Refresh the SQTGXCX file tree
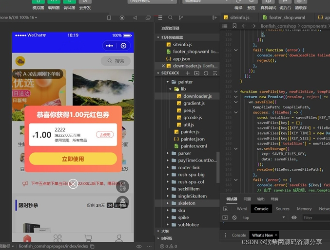This screenshot has width=330, height=250. pyautogui.click(x=206, y=73)
